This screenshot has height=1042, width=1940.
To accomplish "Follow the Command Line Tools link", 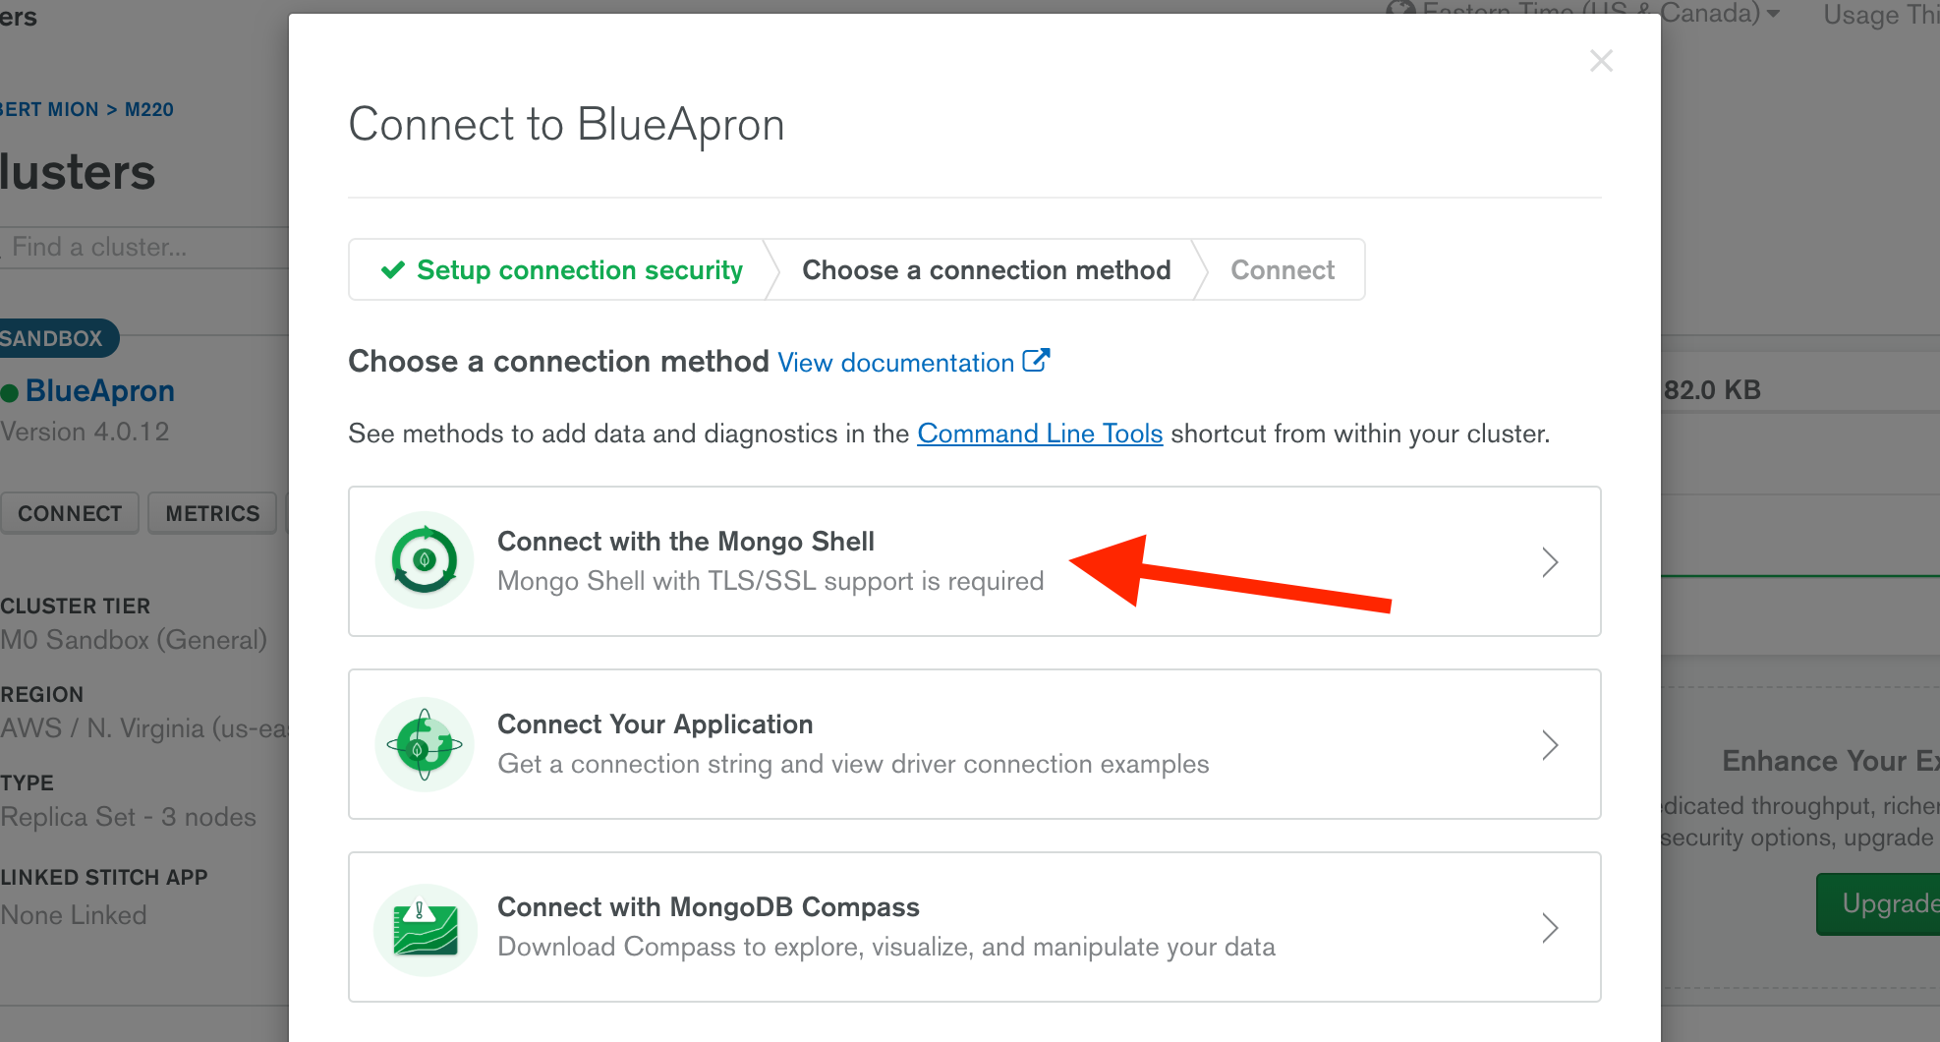I will coord(1040,434).
